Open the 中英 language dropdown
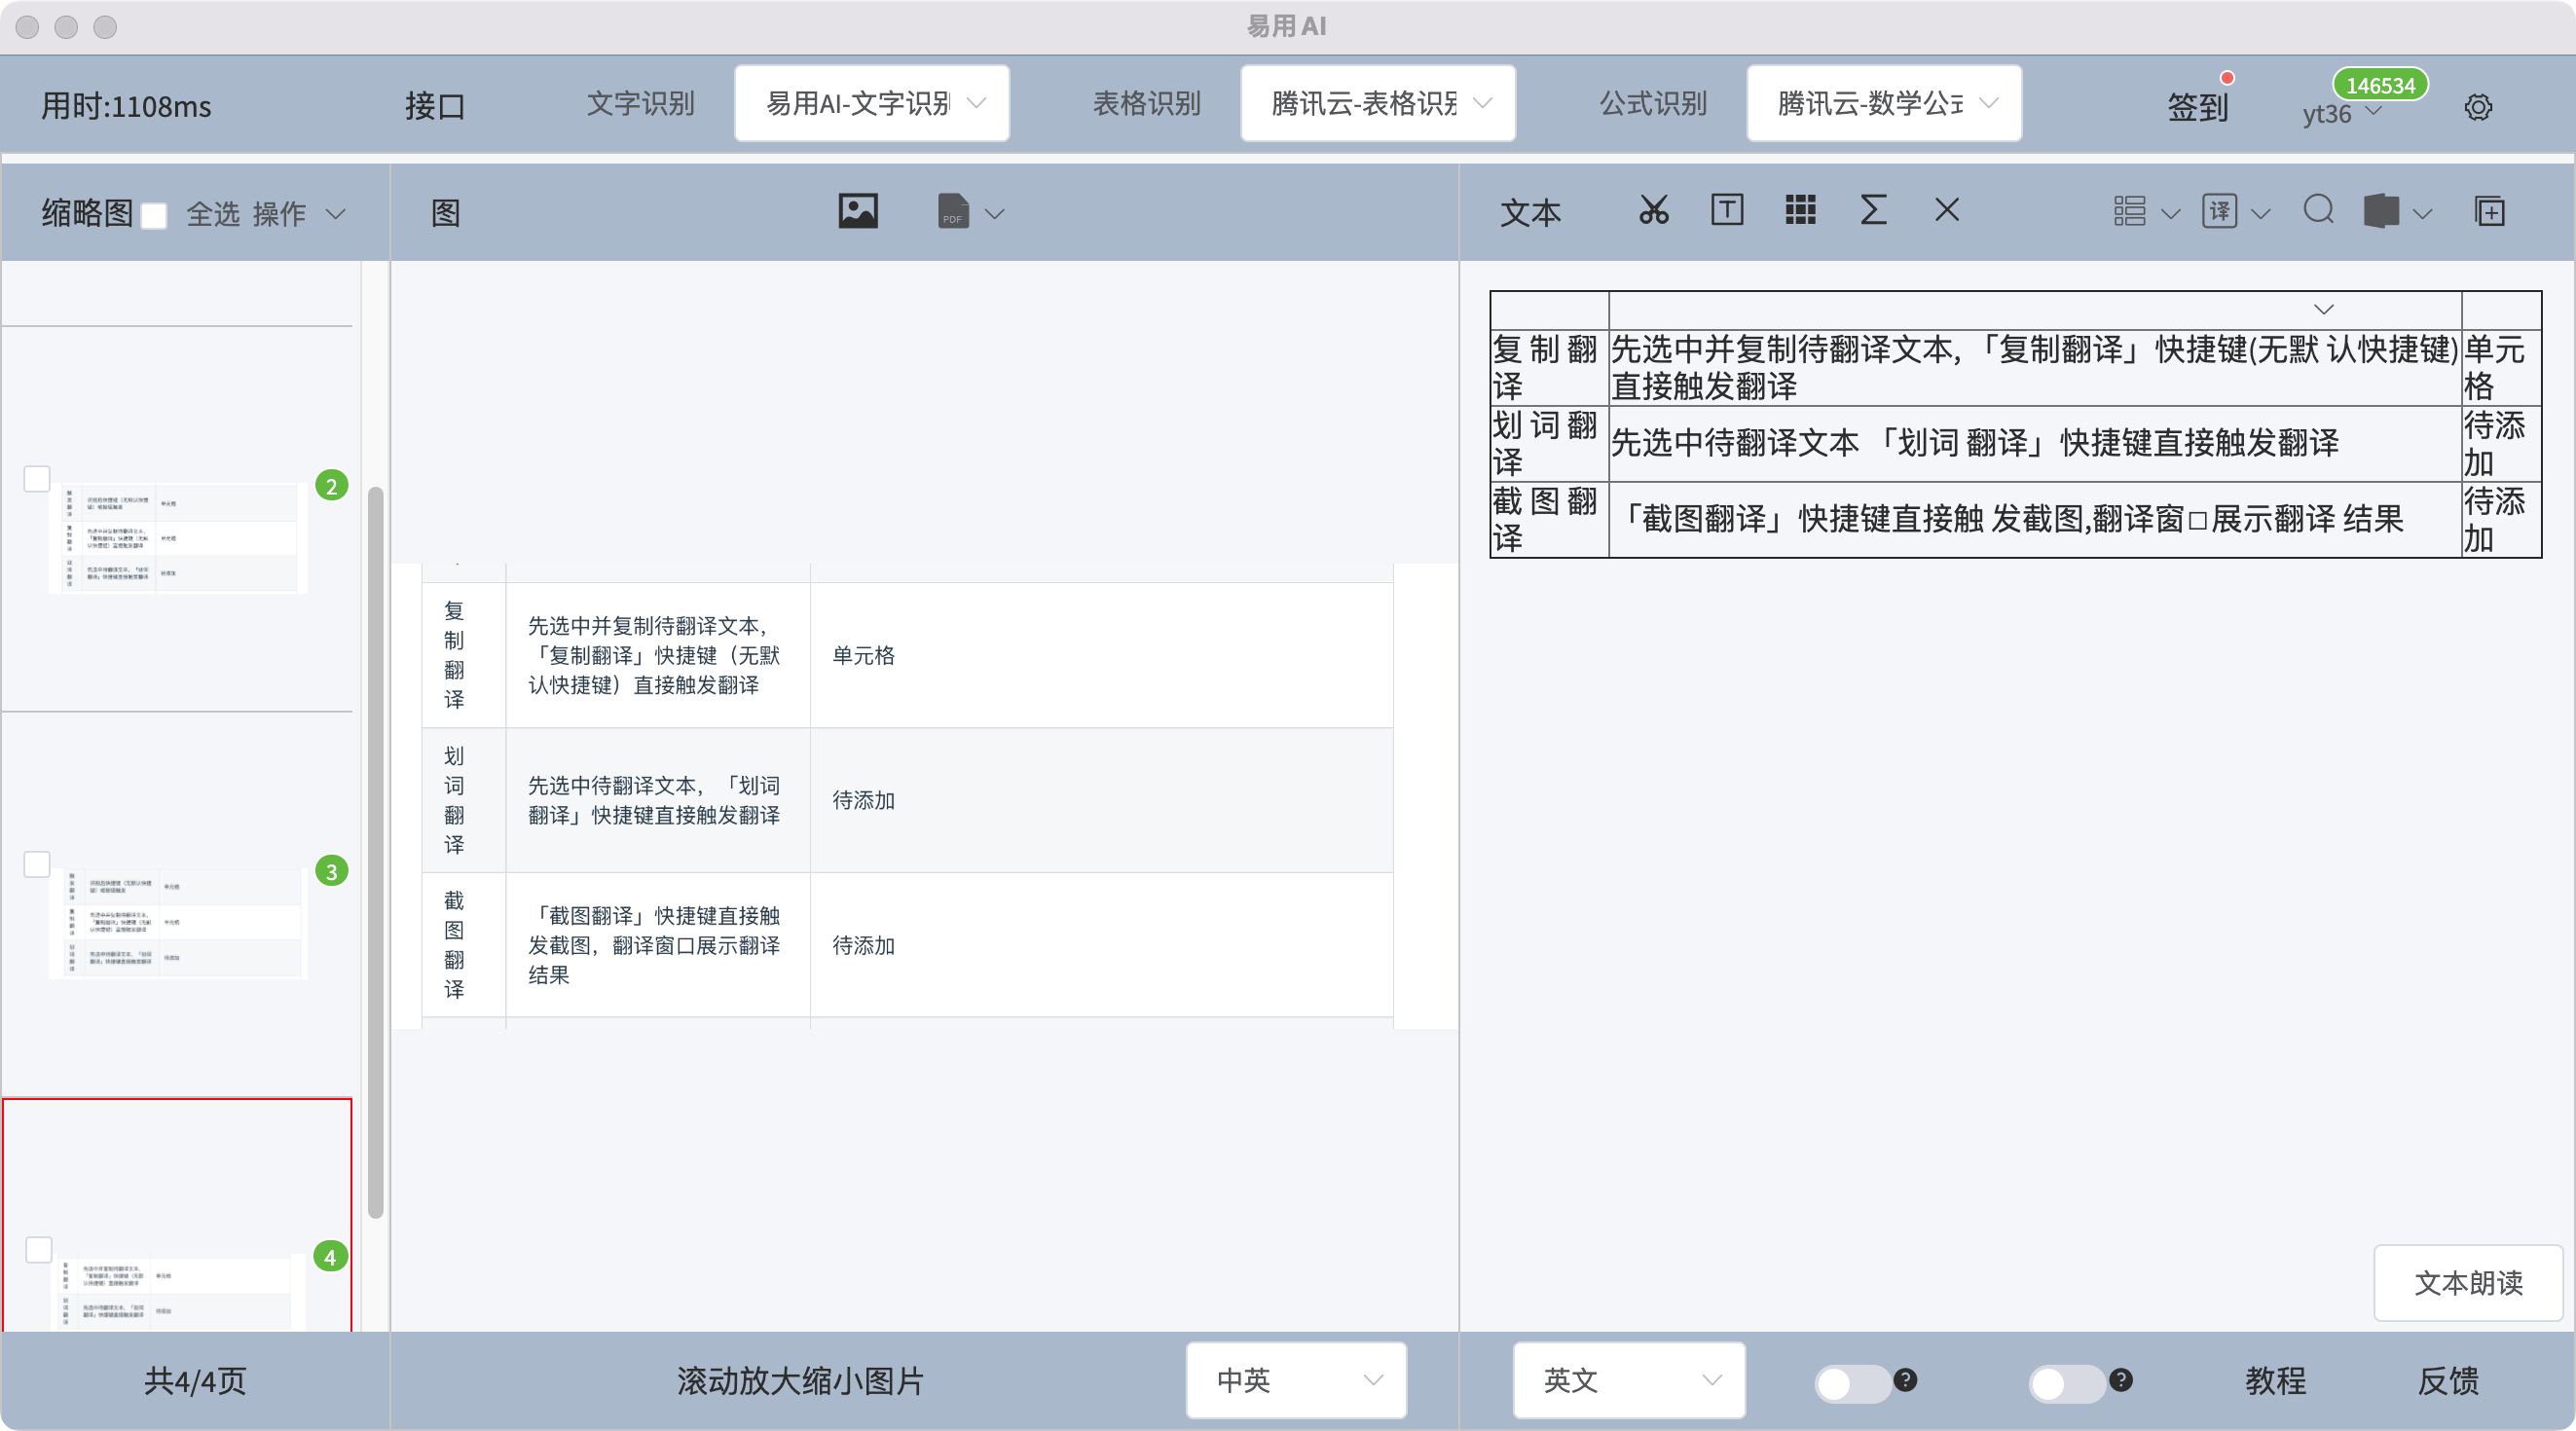The height and width of the screenshot is (1431, 2576). (x=1296, y=1380)
